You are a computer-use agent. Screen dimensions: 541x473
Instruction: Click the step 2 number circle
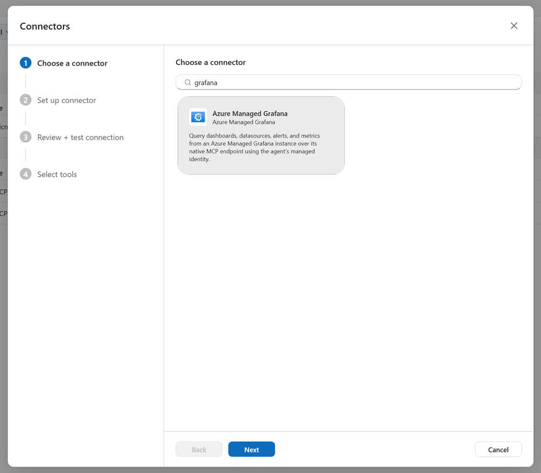tap(25, 100)
